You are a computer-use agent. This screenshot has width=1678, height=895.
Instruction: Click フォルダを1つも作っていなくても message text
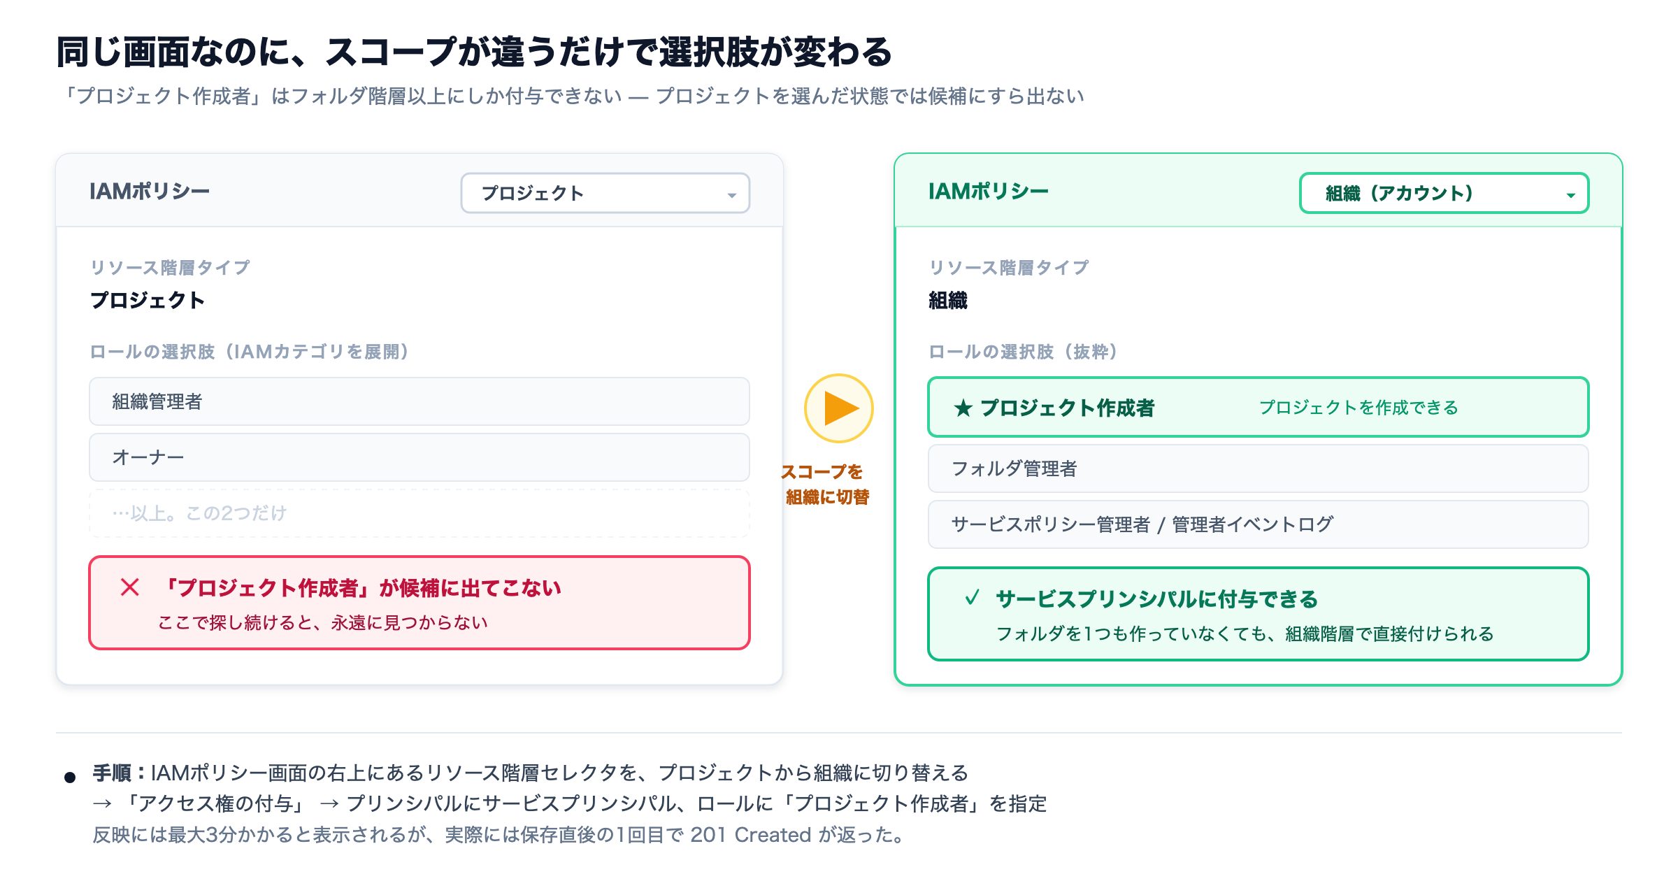pos(1245,633)
